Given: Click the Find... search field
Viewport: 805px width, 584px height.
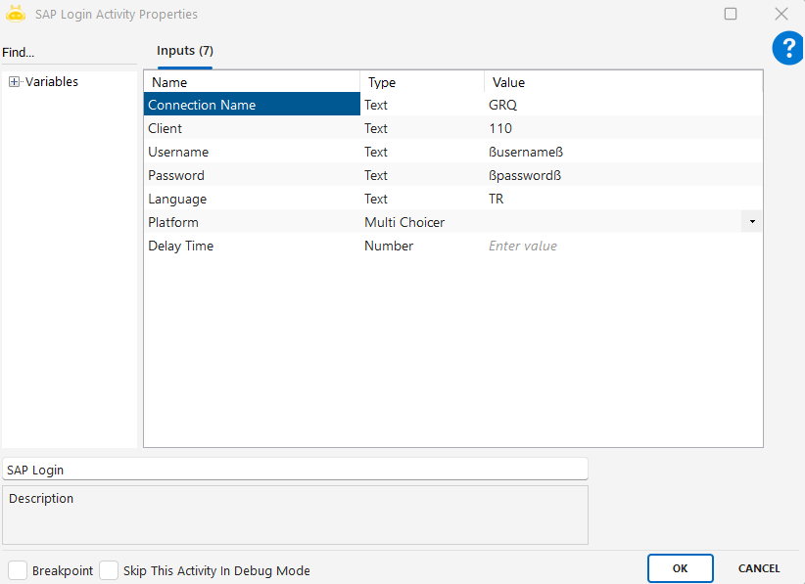Looking at the screenshot, I should pos(69,53).
